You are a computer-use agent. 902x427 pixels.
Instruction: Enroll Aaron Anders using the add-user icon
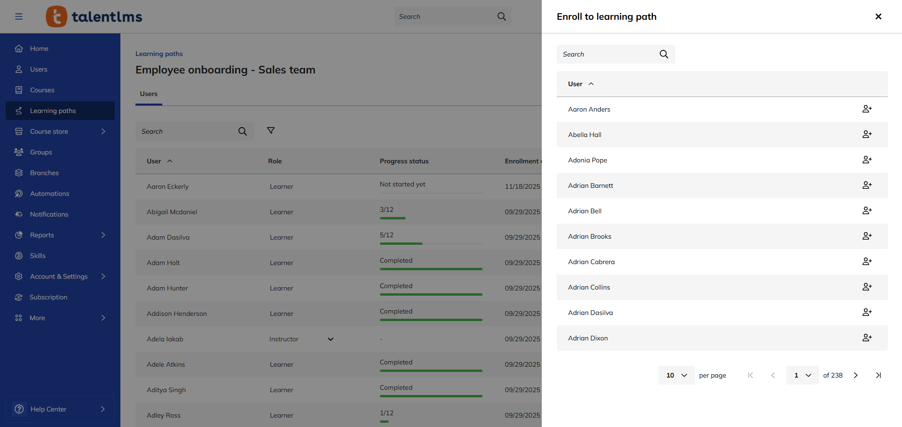(x=867, y=109)
